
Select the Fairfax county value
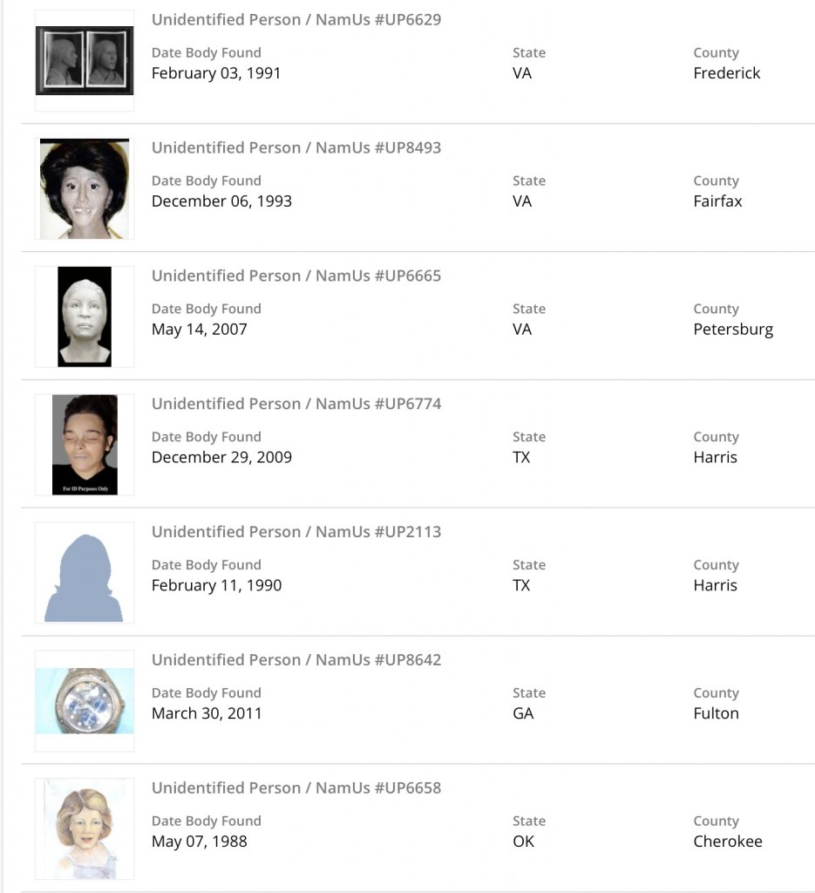click(x=717, y=201)
